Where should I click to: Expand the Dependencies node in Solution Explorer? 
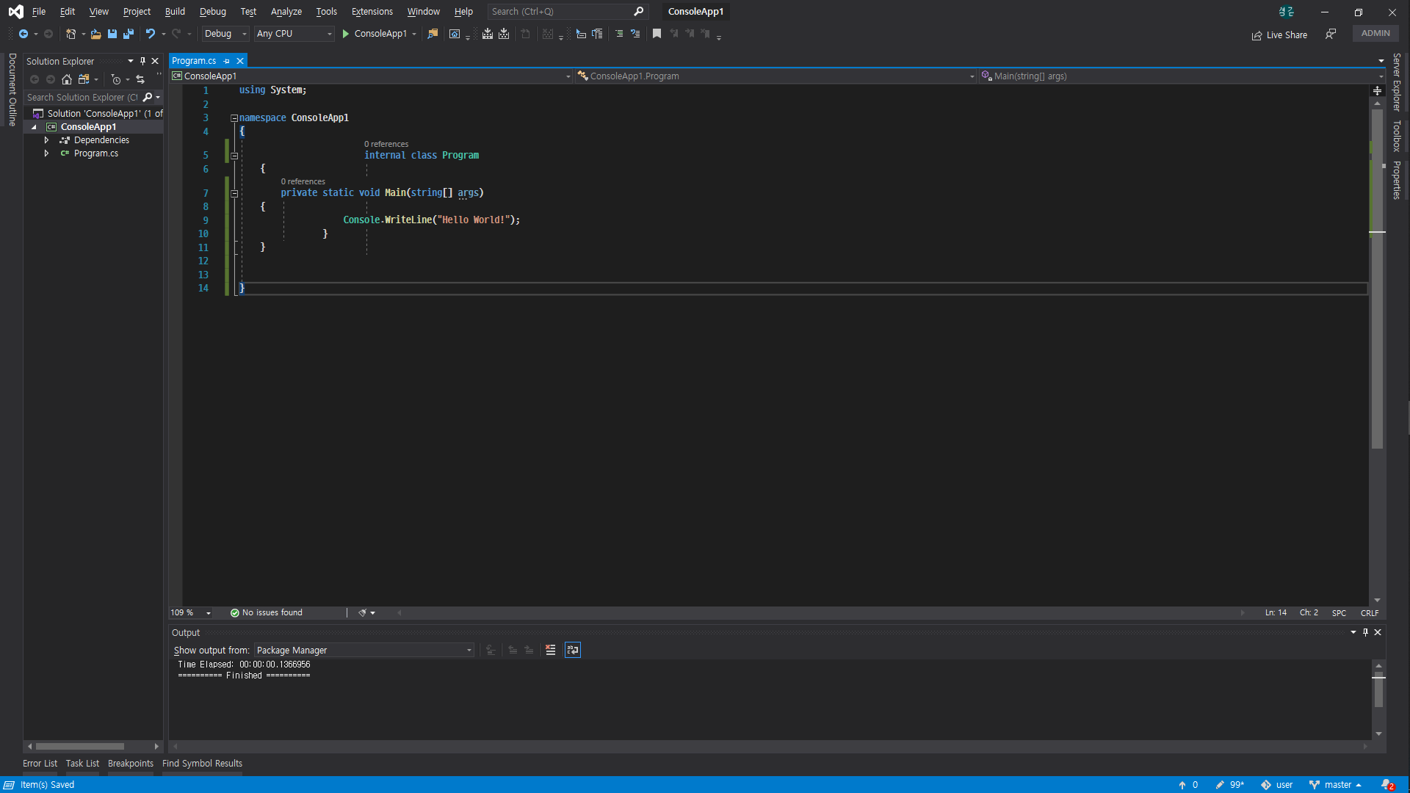coord(46,140)
